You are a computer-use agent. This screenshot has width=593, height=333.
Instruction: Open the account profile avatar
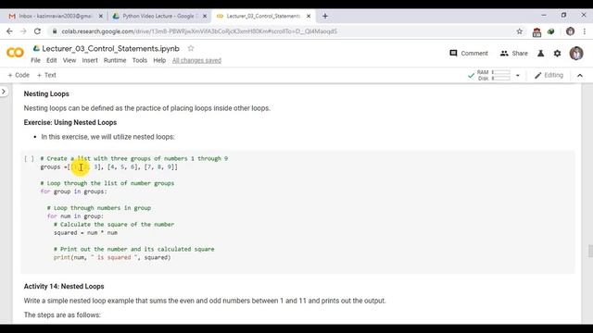pos(576,54)
